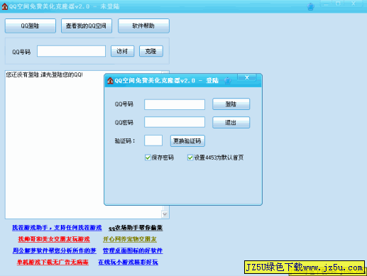Click the skin shirt icon in main titlebar
367x276 pixels.
tap(310, 6)
